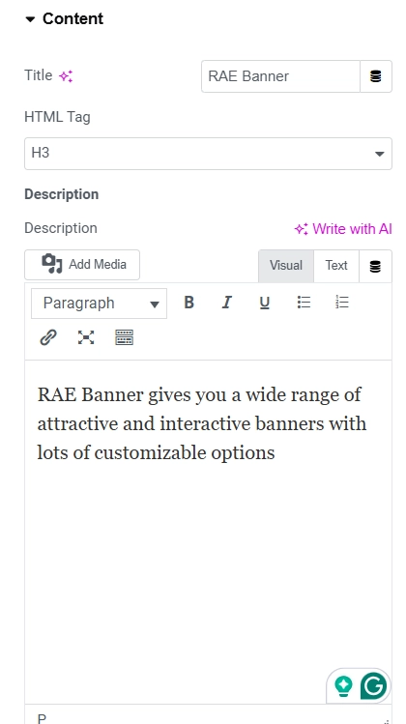This screenshot has width=406, height=724.
Task: Click the P element path in the editor footer
Action: 42,718
